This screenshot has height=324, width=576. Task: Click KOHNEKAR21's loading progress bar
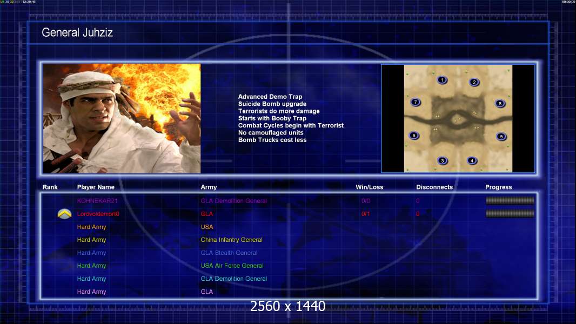[510, 200]
